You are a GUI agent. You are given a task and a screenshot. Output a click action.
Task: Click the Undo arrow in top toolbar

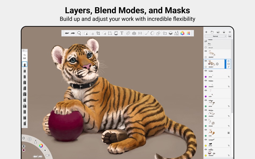tap(67, 33)
